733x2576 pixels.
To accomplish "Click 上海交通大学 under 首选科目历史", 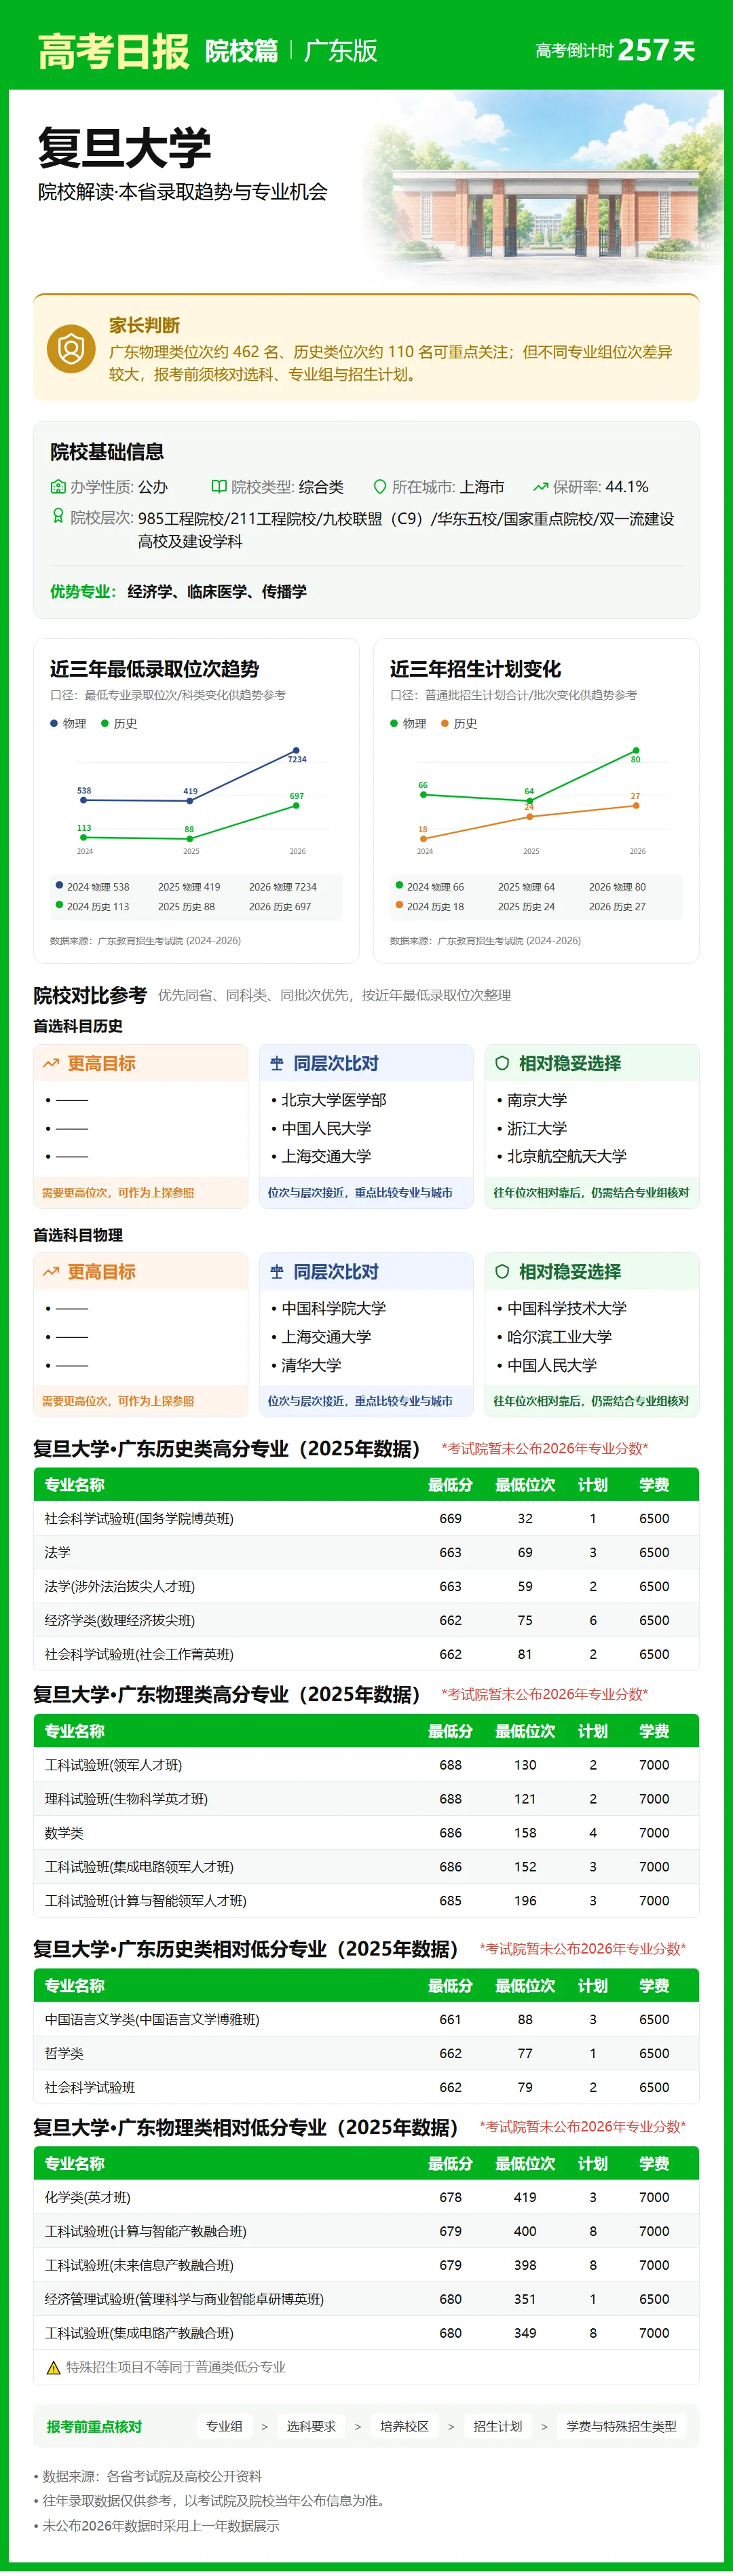I will pos(326,1156).
